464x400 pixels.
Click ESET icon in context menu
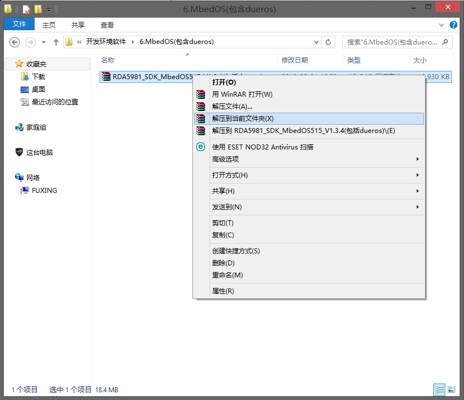(x=201, y=147)
